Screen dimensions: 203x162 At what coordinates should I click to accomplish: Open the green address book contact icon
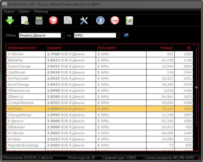(129, 20)
